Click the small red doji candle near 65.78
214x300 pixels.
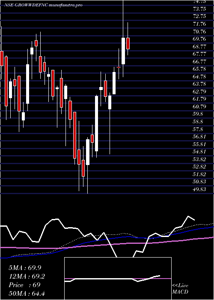(x=119, y=67)
